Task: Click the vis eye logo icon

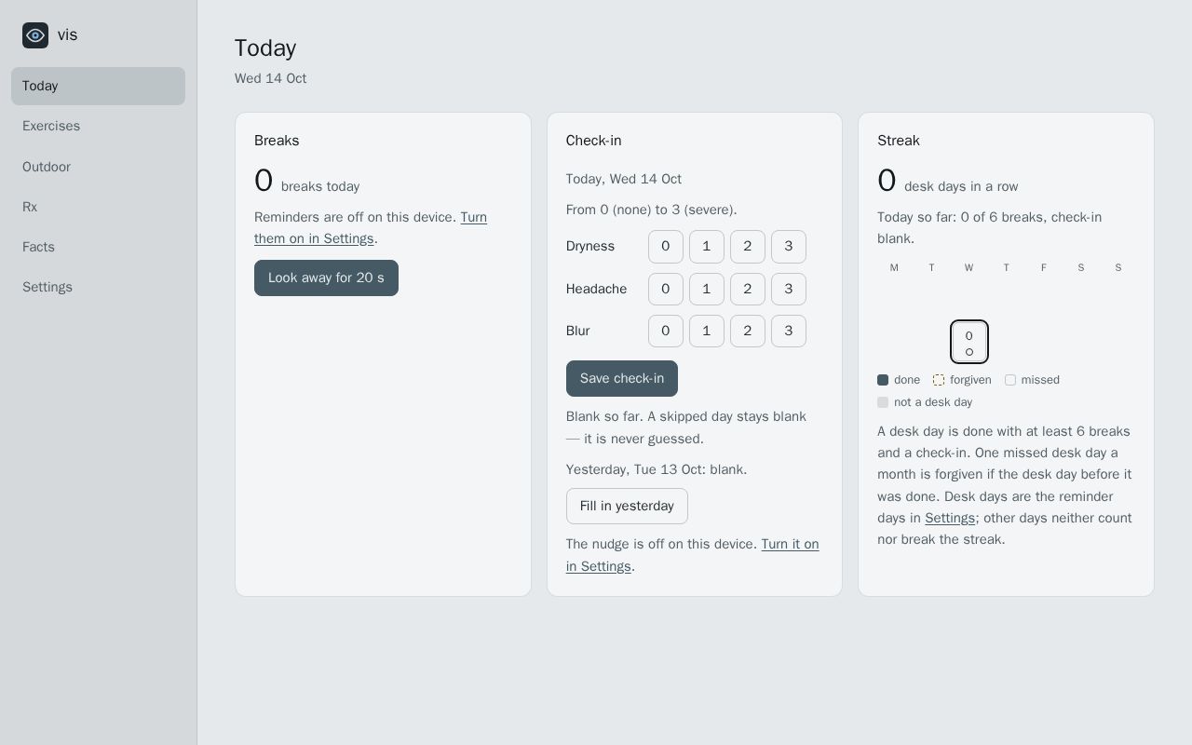Action: pos(35,35)
